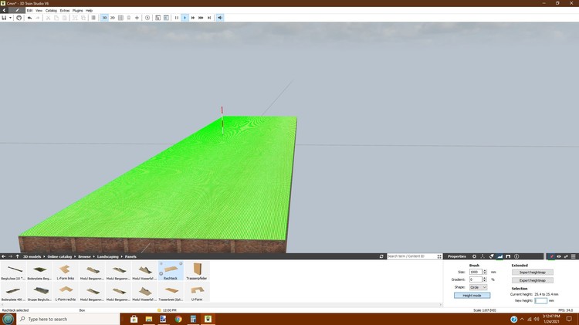Image resolution: width=579 pixels, height=325 pixels.
Task: Click the step-forward simulation icon
Action: 209,18
